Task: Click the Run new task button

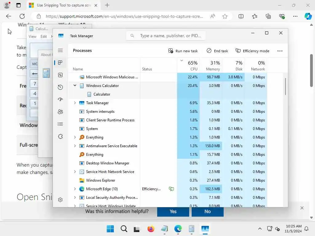Action: pos(183,51)
